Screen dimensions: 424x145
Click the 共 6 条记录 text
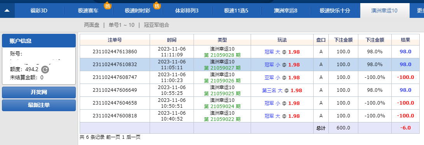tap(92, 137)
